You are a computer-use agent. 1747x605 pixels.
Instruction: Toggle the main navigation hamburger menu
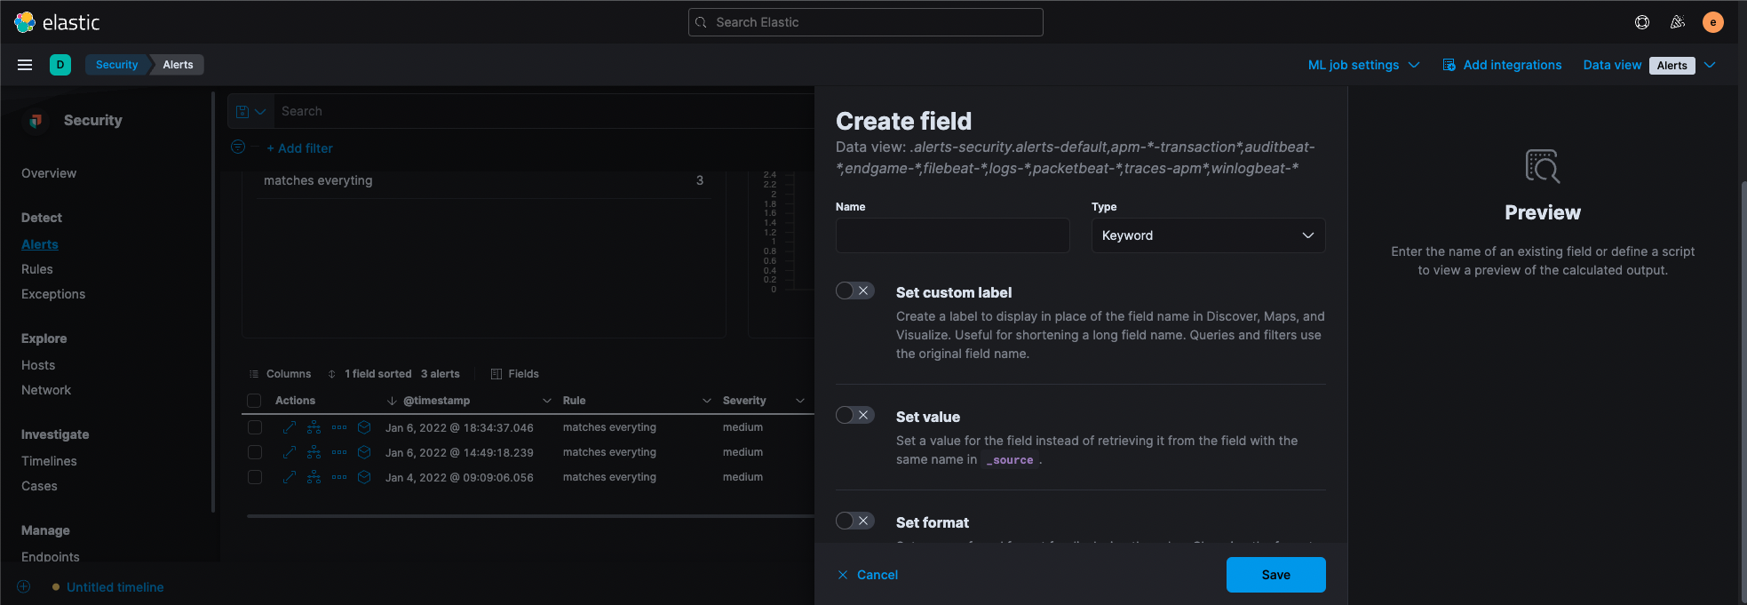point(25,65)
